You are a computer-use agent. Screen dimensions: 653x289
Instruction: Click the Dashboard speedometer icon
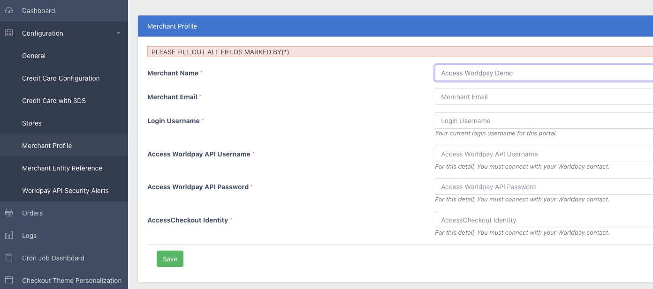click(9, 10)
